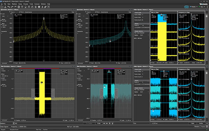The image size is (209, 131).
Task: Click the undo arrow icon
Action: coord(9,7)
